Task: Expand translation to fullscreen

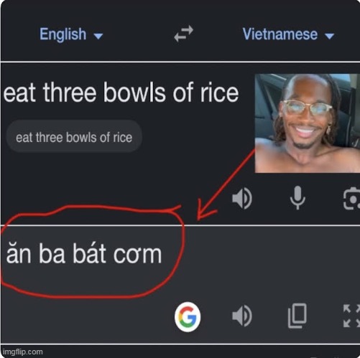Action: [x=351, y=316]
